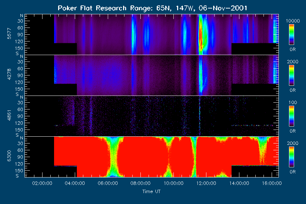The image size is (306, 204).
Task: Click the 90 tick label of the 4861 panel
Action: pos(20,116)
